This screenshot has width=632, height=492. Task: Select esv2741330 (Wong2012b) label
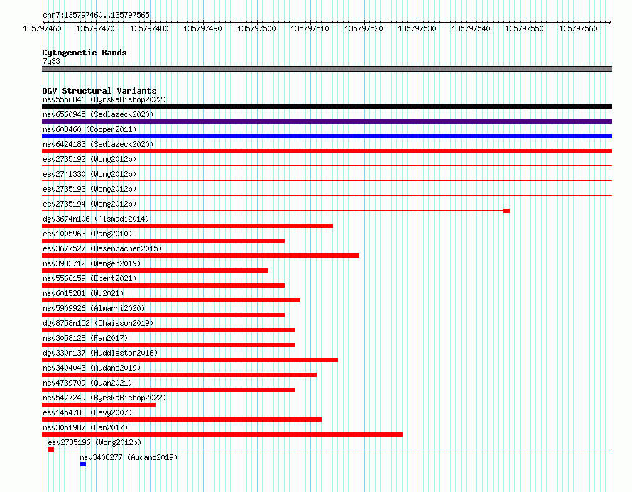[89, 174]
